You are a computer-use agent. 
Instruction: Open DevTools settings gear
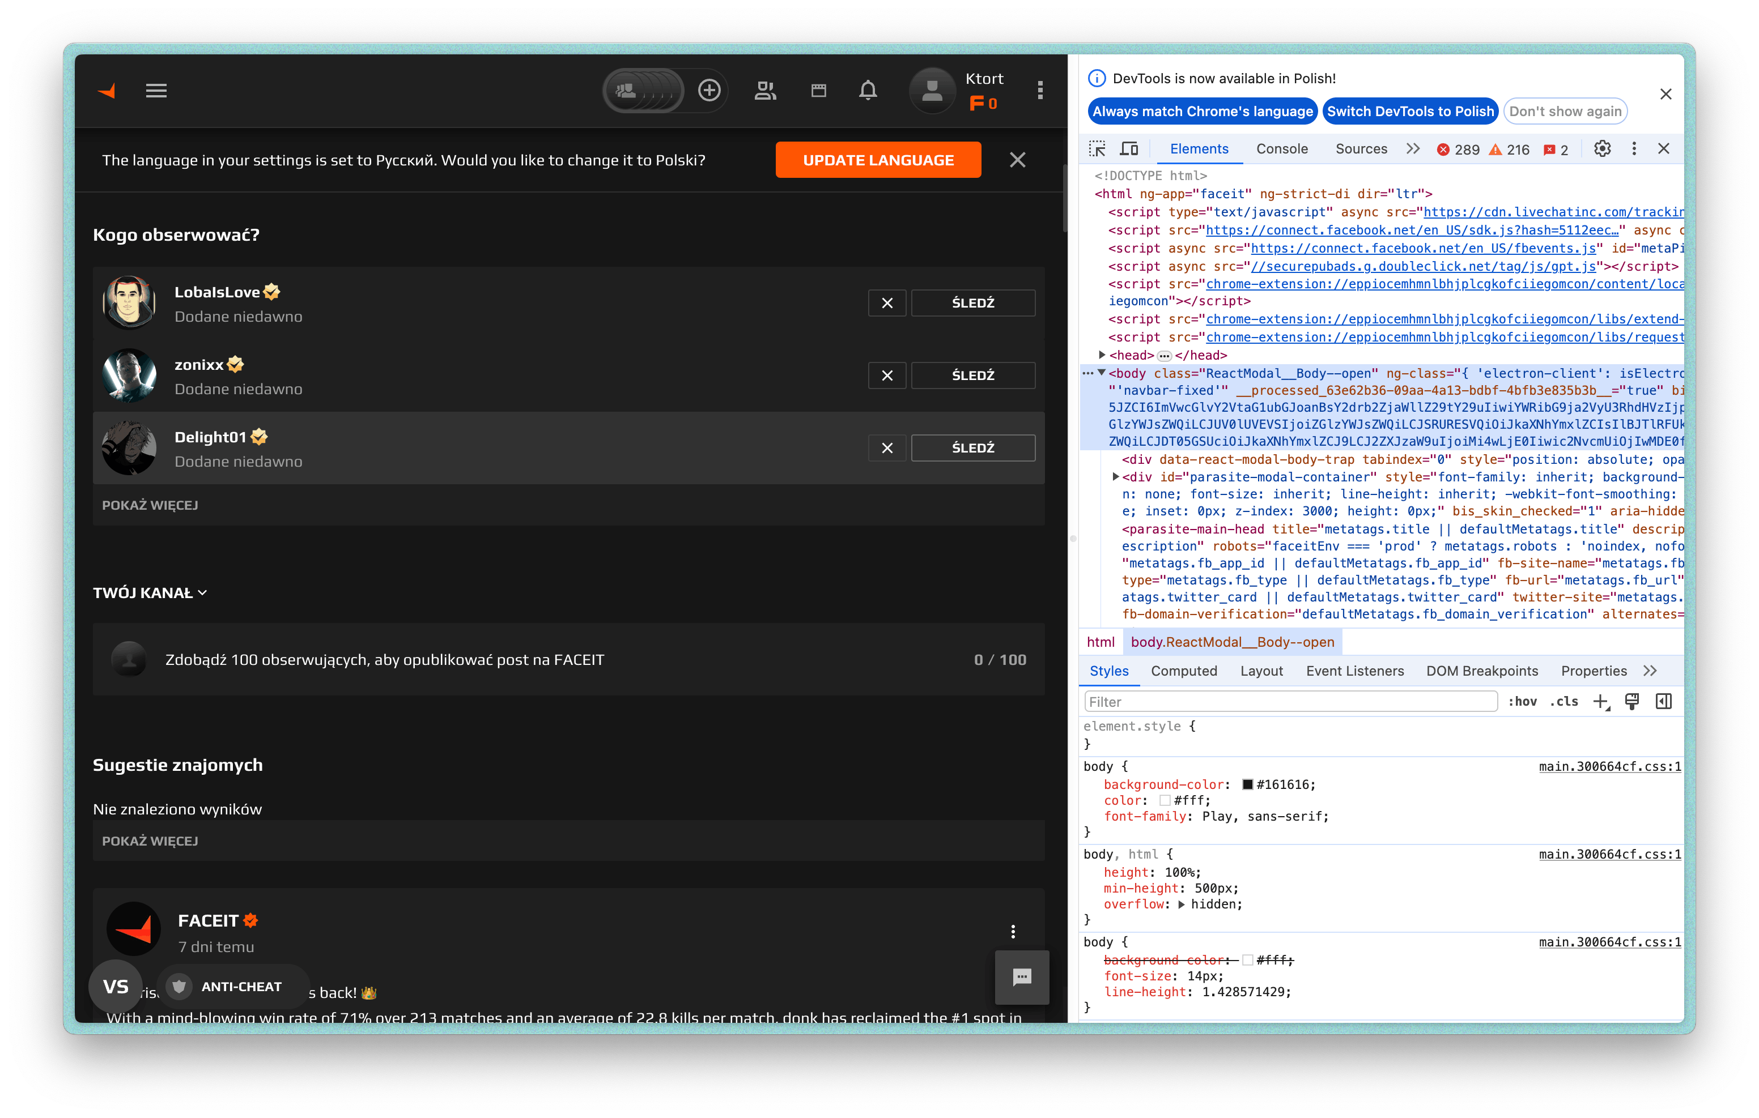(1602, 149)
